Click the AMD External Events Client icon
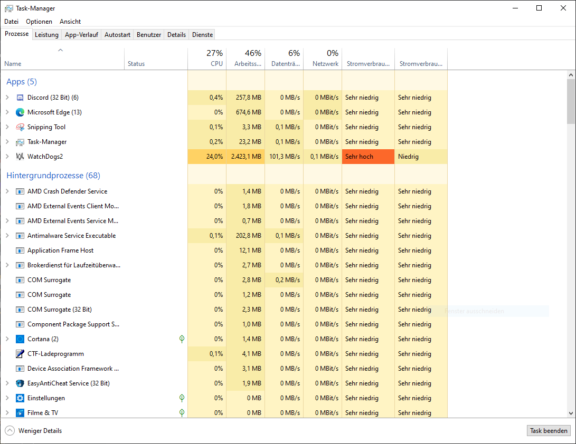 tap(20, 206)
